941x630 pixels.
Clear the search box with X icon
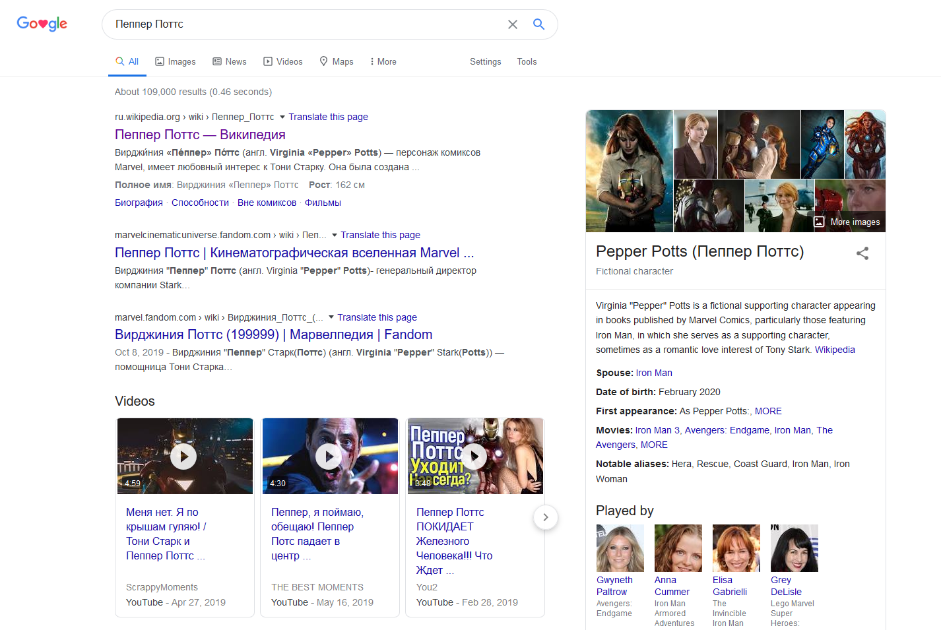512,24
